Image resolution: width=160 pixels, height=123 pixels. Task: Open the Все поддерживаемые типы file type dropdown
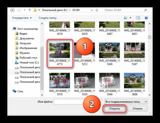coord(126,102)
